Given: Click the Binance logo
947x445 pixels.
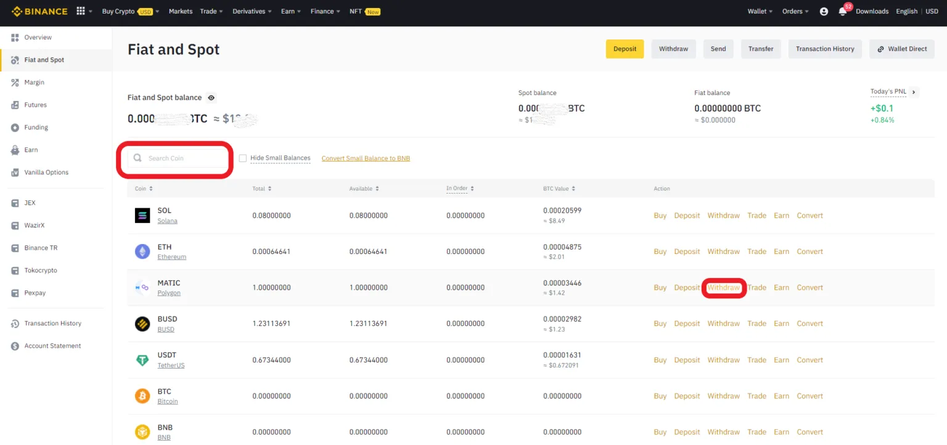Looking at the screenshot, I should pyautogui.click(x=39, y=11).
